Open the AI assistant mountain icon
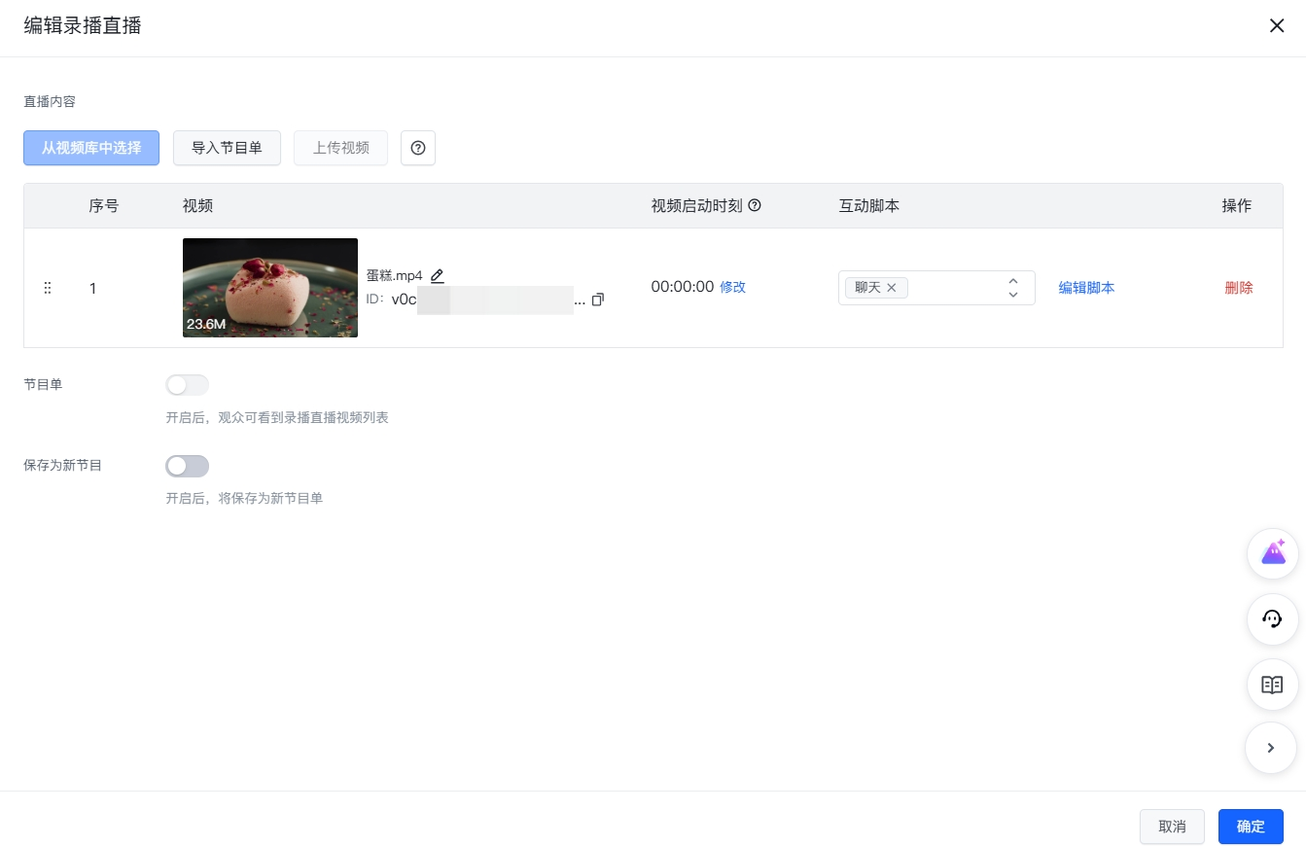1306x846 pixels. click(1272, 552)
